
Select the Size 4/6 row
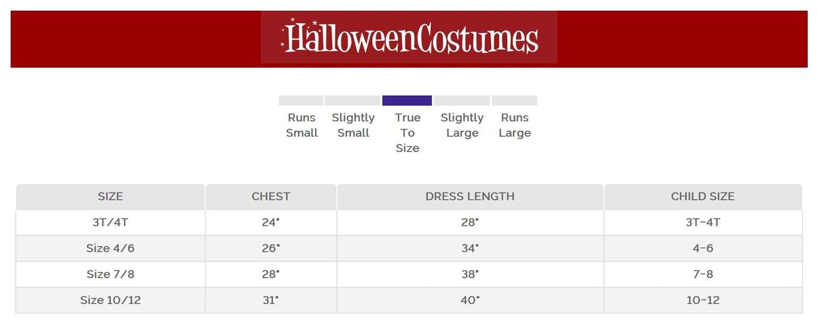(x=110, y=248)
